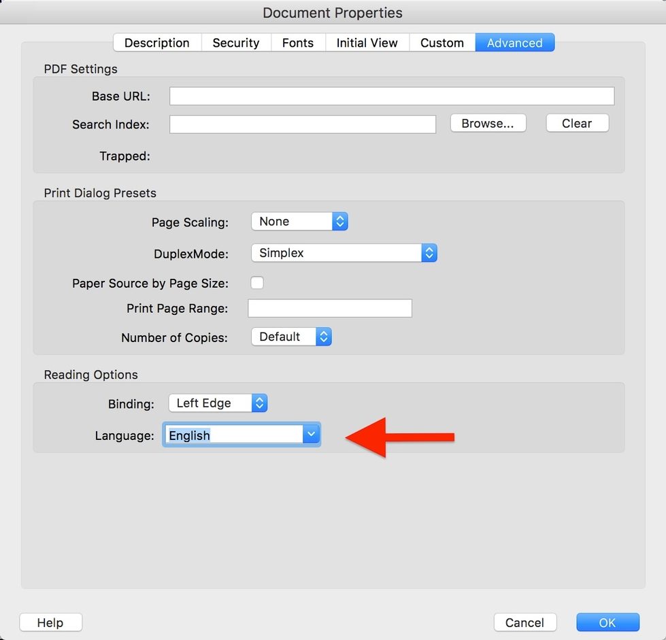Click the Clear button

tap(577, 123)
